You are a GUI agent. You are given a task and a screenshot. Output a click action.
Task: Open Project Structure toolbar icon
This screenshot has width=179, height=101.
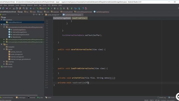click(76, 8)
